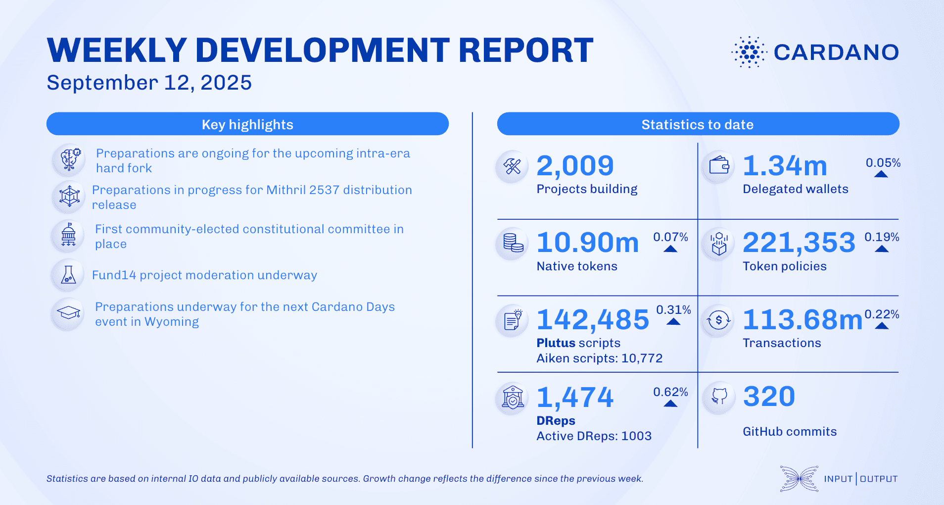
Task: Open the community-elected constitutional committee highlight
Action: coord(249,236)
